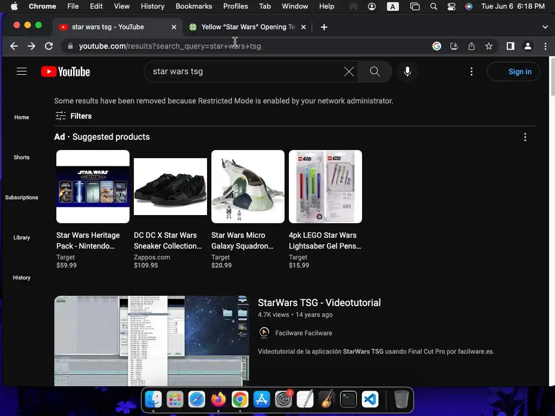The width and height of the screenshot is (555, 416).
Task: Go back with browser back arrow
Action: click(x=14, y=46)
